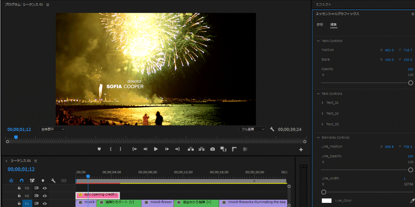
Task: Expand the Text_03 group
Action: click(x=322, y=124)
